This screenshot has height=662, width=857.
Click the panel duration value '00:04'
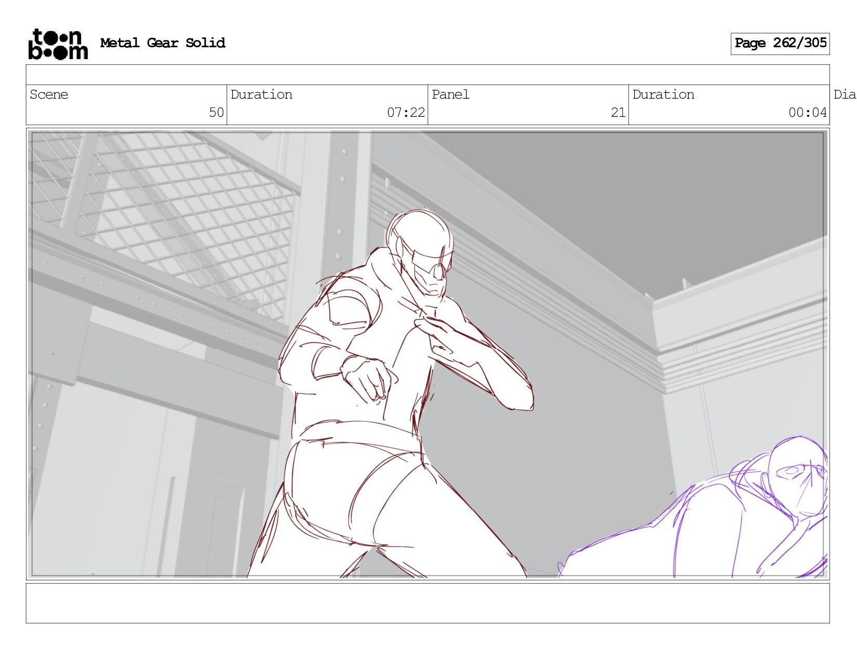pos(807,112)
